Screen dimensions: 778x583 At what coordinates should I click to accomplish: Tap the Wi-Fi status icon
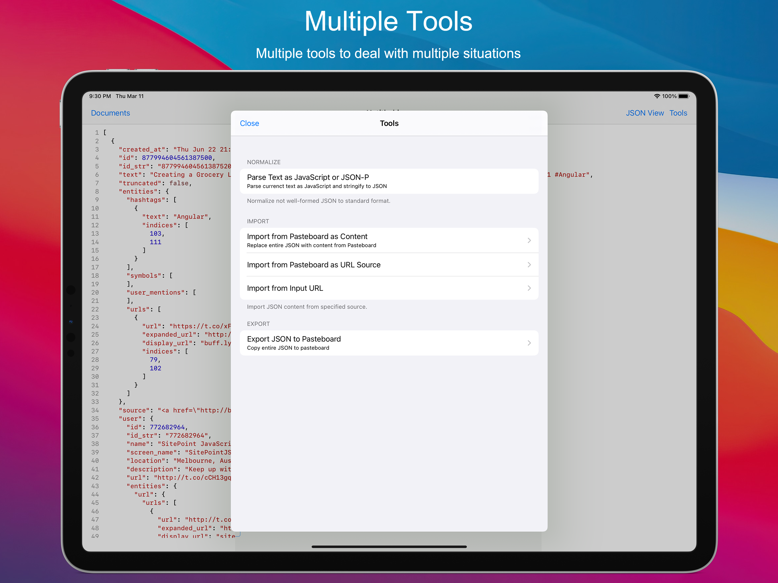[x=657, y=96]
